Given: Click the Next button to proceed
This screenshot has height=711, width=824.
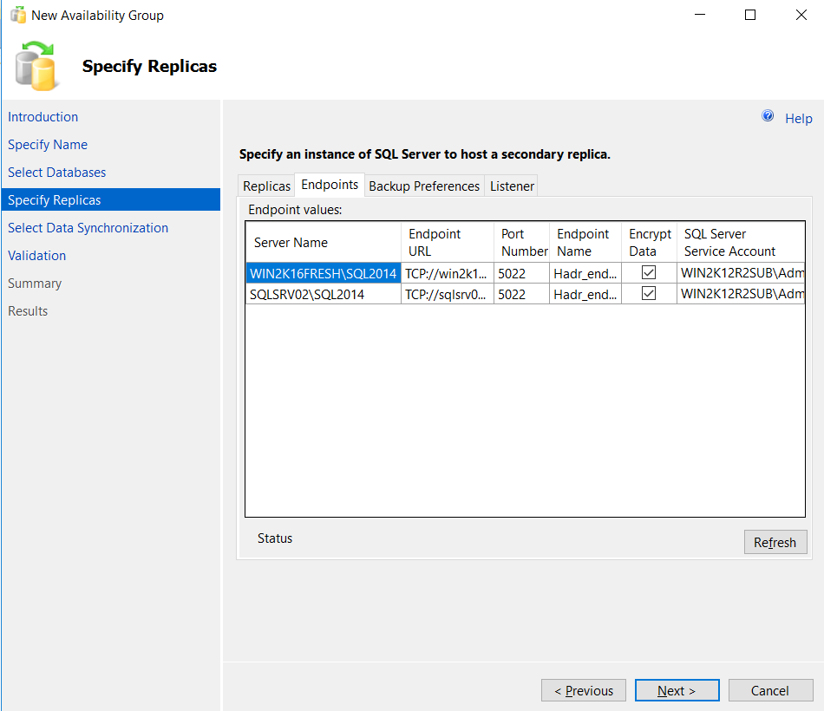Looking at the screenshot, I should pyautogui.click(x=677, y=690).
